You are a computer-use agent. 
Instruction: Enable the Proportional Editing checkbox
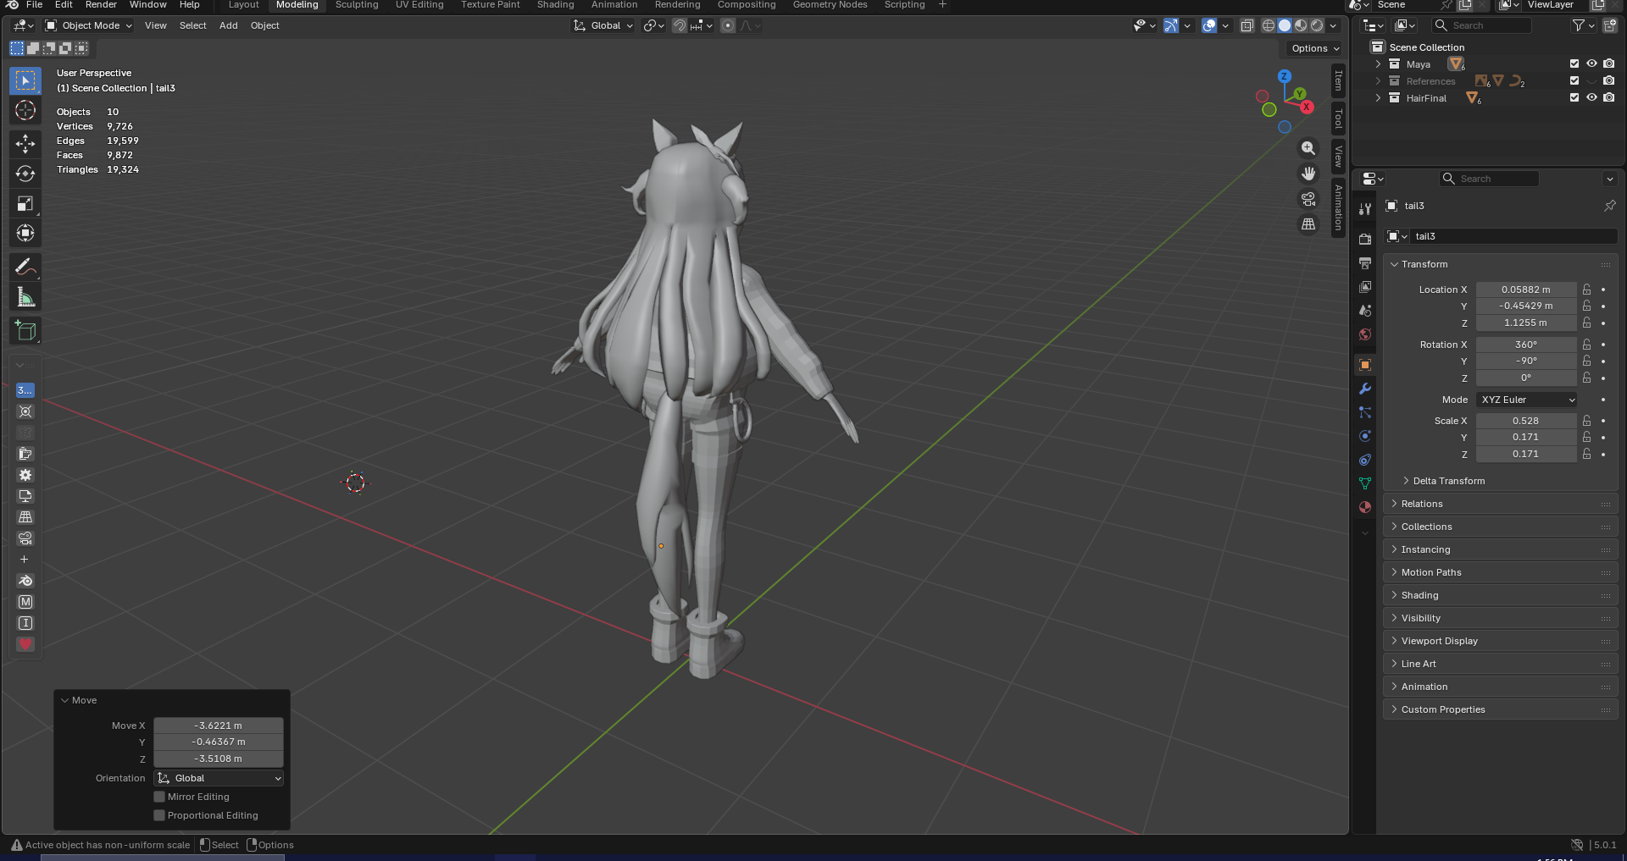(159, 815)
